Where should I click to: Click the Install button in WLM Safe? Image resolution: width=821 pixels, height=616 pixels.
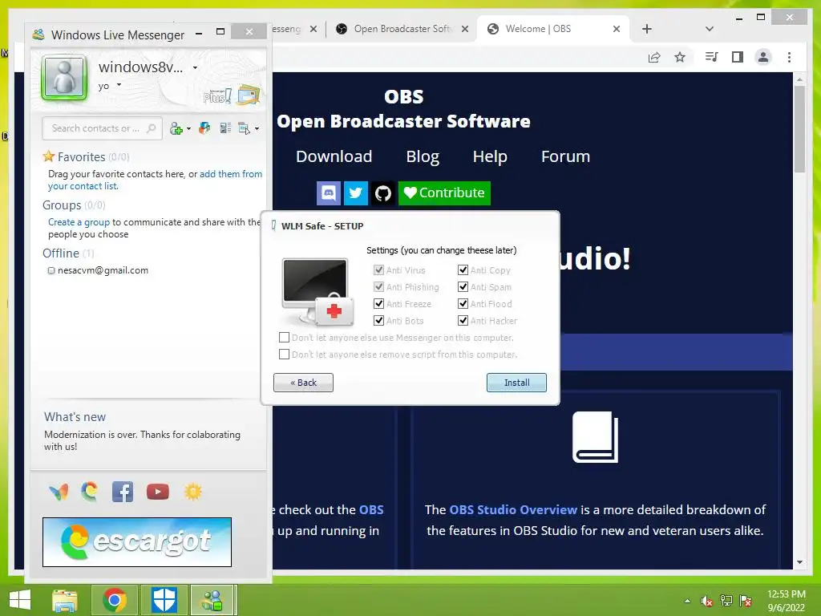tap(516, 383)
